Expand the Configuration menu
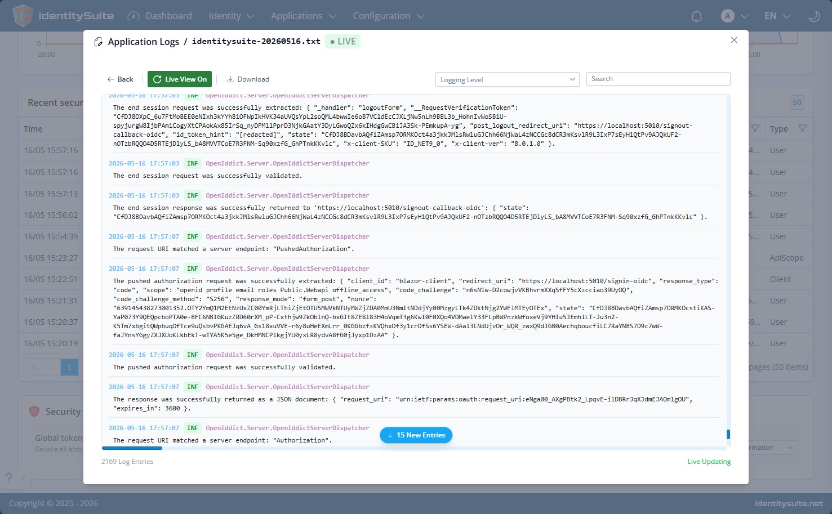Viewport: 832px width, 514px height. pos(389,16)
